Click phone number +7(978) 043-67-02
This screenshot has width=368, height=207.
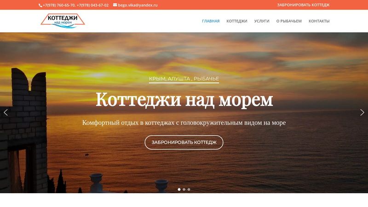coord(93,5)
